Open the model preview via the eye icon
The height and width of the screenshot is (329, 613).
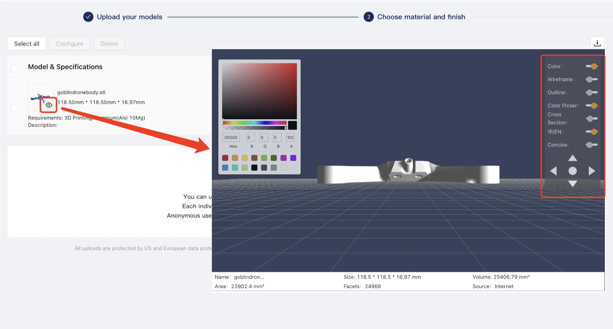48,105
